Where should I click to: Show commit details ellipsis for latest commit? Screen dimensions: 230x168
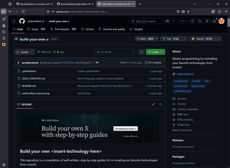(x=97, y=62)
